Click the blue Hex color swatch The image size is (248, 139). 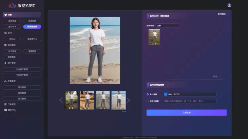[x=166, y=94]
